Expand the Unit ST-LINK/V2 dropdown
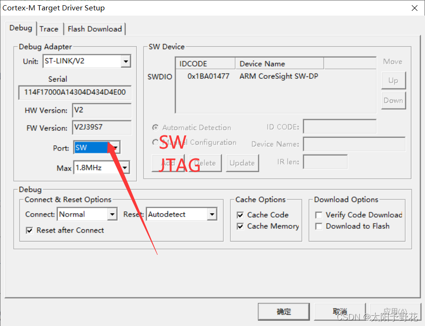The image size is (425, 326). click(126, 61)
